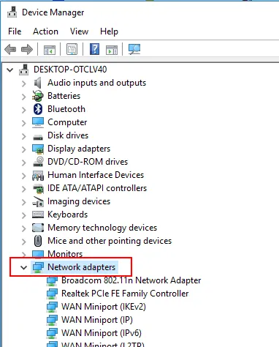Click the DESKTOP-OTCLV40 computer icon

tap(24, 70)
